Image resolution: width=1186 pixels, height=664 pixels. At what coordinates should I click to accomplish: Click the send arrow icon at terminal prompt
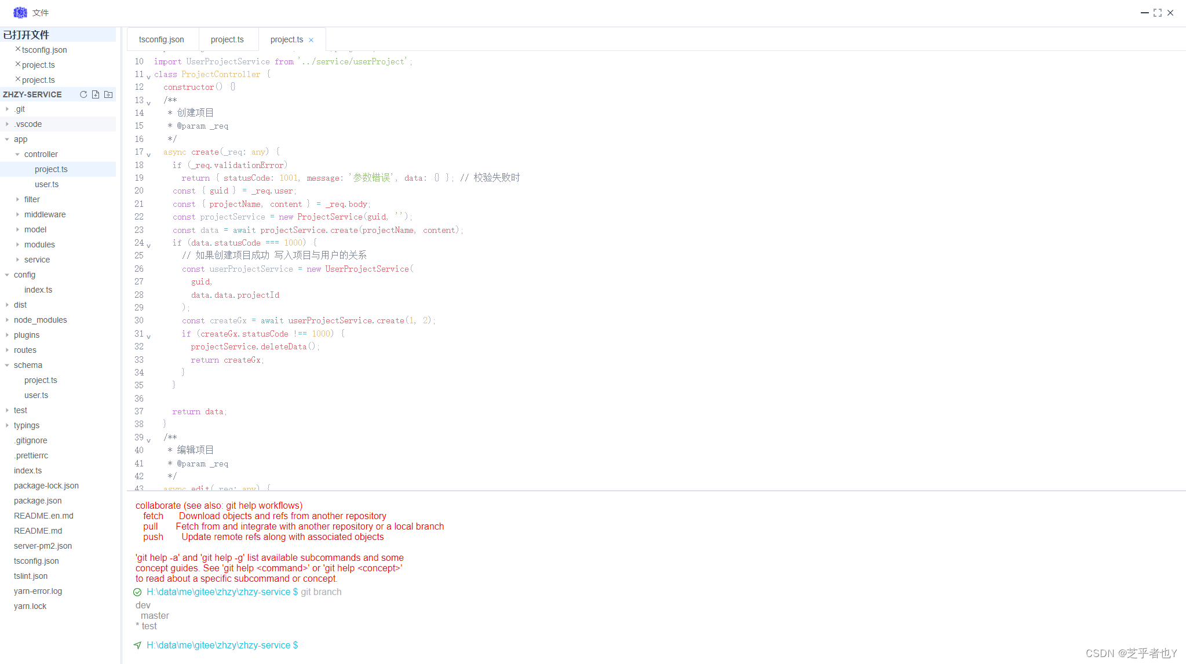pyautogui.click(x=137, y=645)
